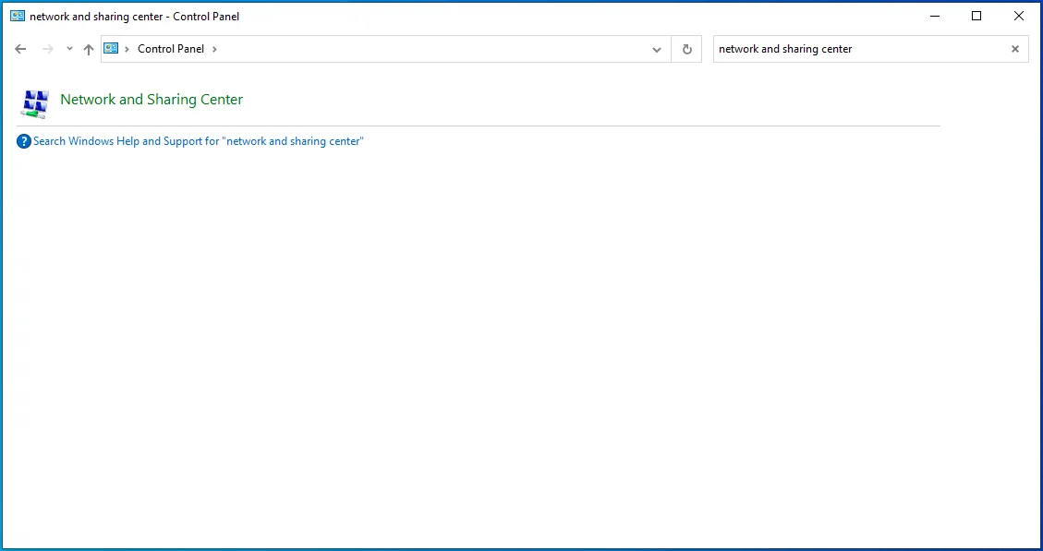Image resolution: width=1043 pixels, height=551 pixels.
Task: Click the forward navigation arrow
Action: click(x=47, y=49)
